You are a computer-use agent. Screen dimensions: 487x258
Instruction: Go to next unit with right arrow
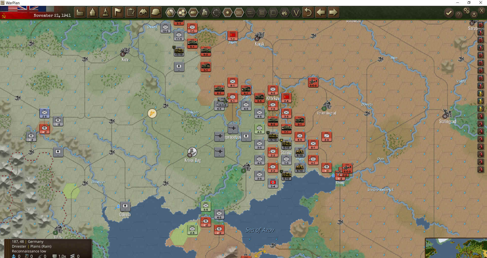tap(333, 12)
